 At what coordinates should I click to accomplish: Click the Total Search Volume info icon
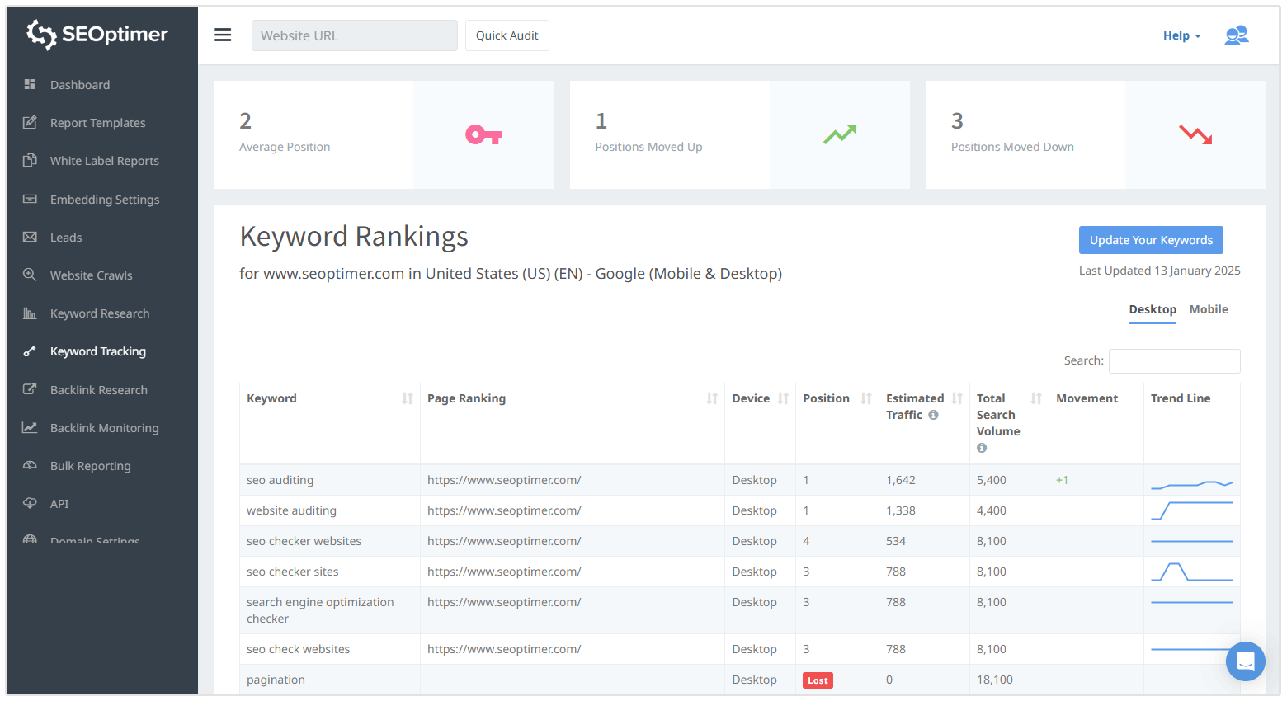coord(982,448)
